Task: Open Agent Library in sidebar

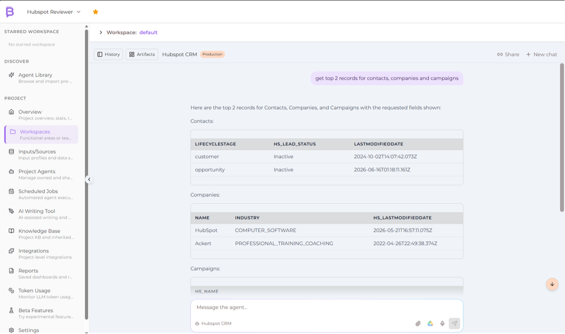Action: point(42,78)
